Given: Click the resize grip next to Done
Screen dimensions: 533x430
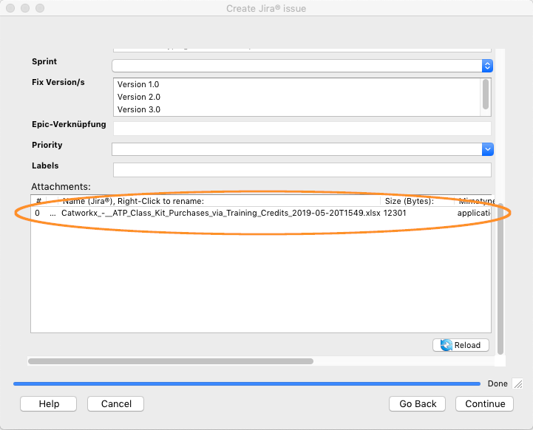Looking at the screenshot, I should [x=517, y=383].
